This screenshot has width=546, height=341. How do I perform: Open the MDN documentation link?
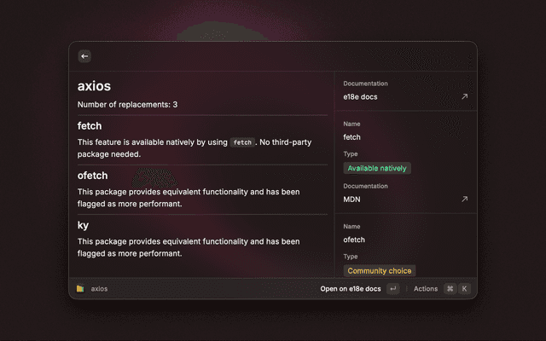pyautogui.click(x=351, y=199)
